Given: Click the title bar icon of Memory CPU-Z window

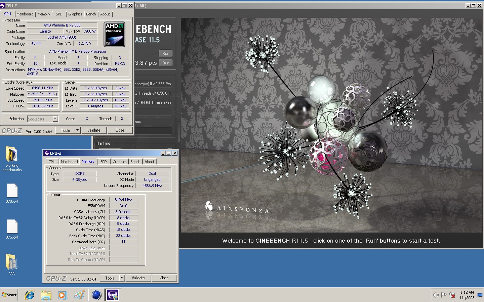Looking at the screenshot, I should [47, 153].
